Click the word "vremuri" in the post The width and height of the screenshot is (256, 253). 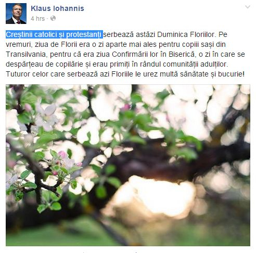pyautogui.click(x=19, y=44)
